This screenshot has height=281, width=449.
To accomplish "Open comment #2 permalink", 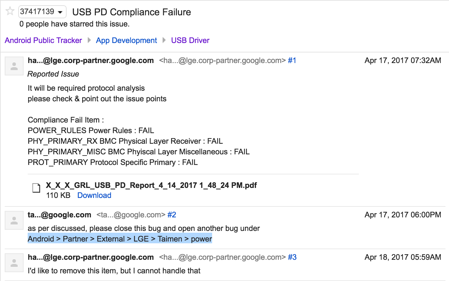I will click(172, 215).
